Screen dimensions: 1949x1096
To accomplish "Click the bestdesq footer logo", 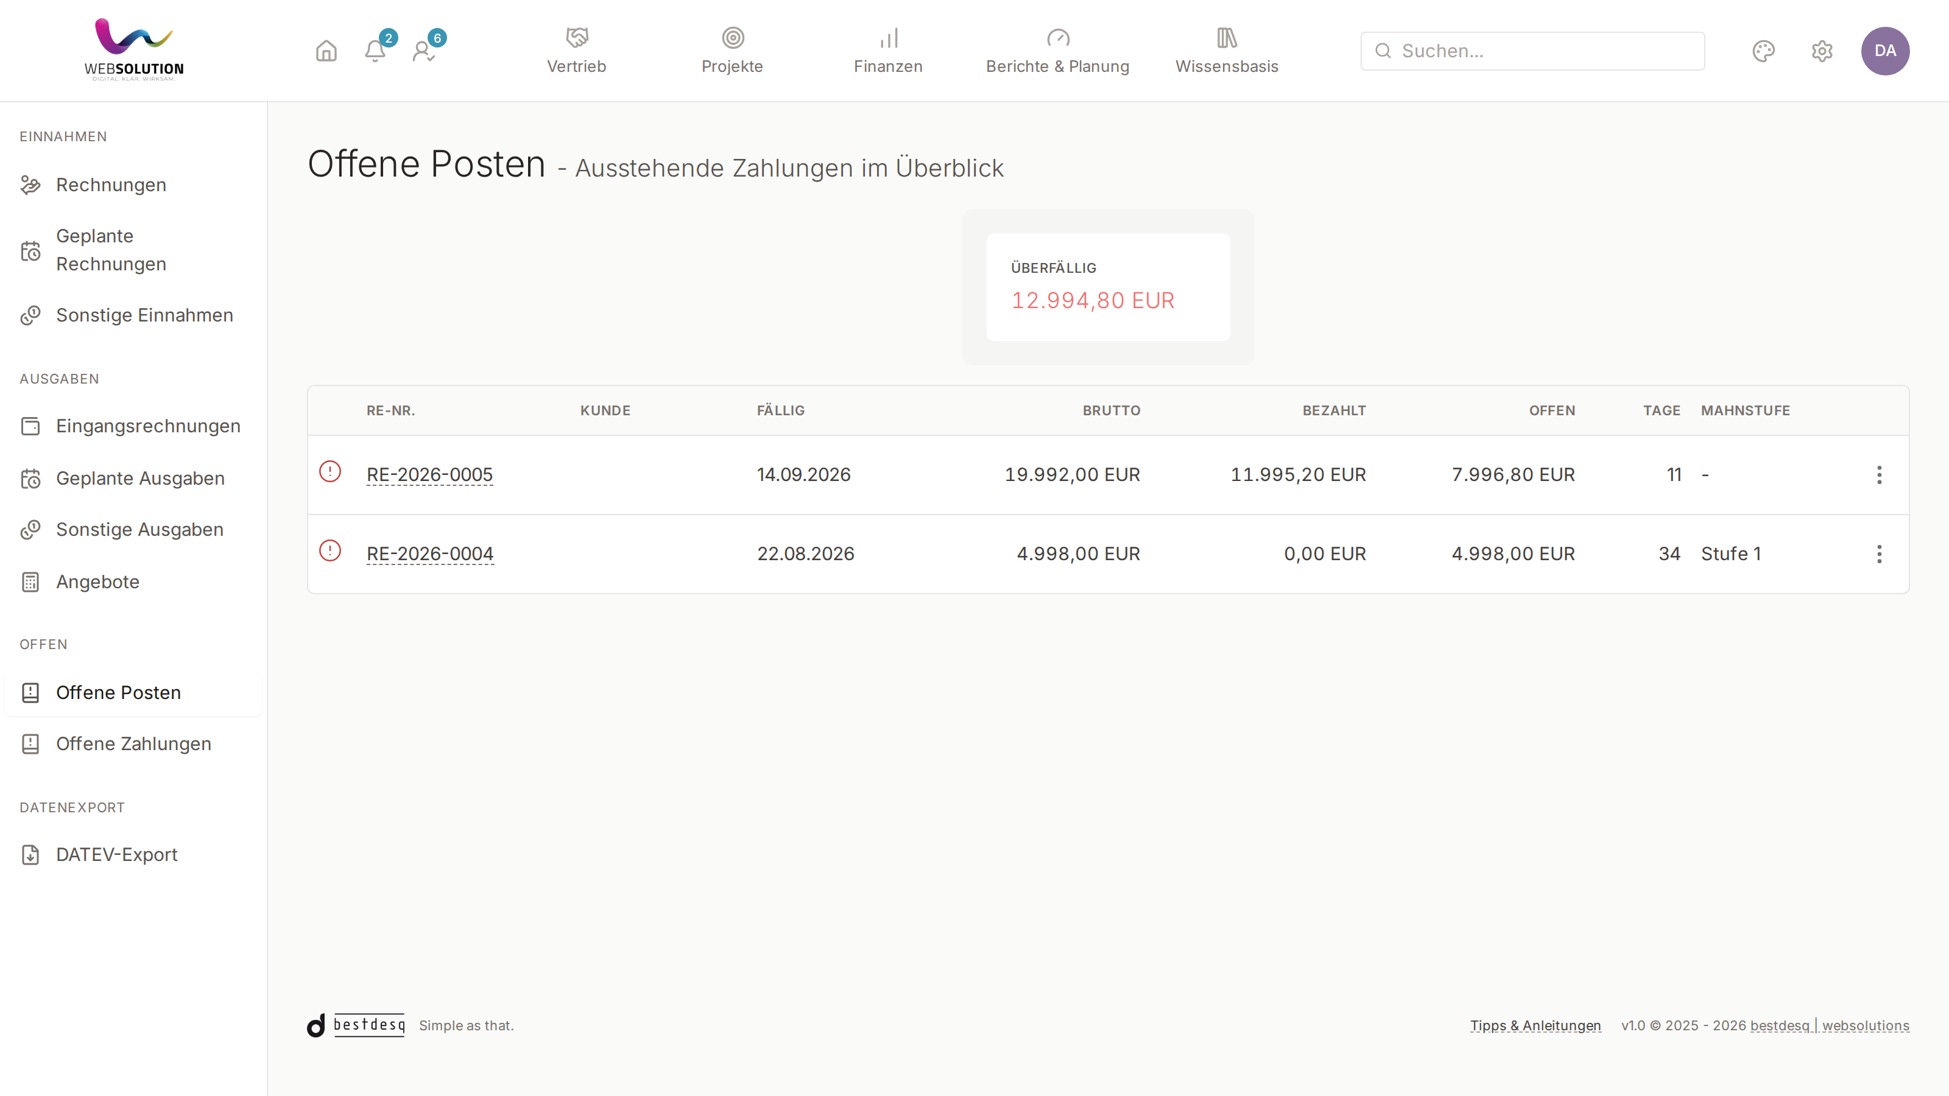I will (x=356, y=1025).
